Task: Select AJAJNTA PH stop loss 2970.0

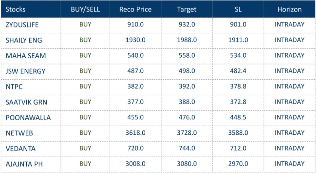Action: pos(238,164)
